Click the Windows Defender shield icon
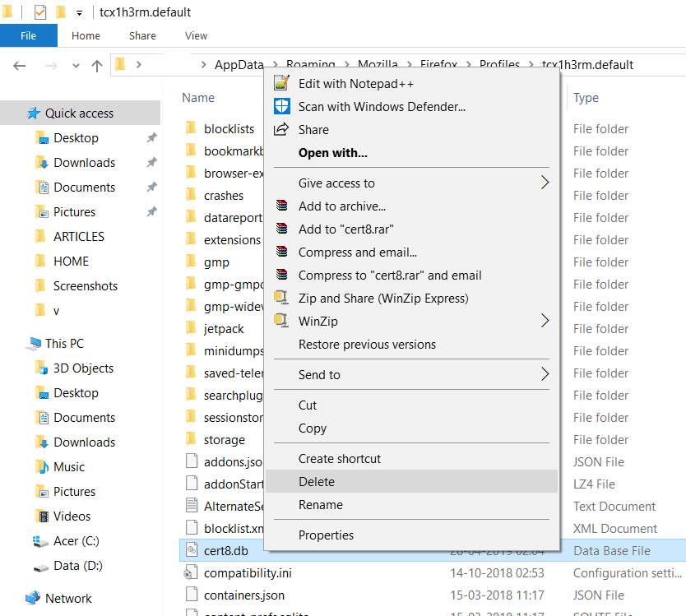This screenshot has width=686, height=616. (282, 106)
